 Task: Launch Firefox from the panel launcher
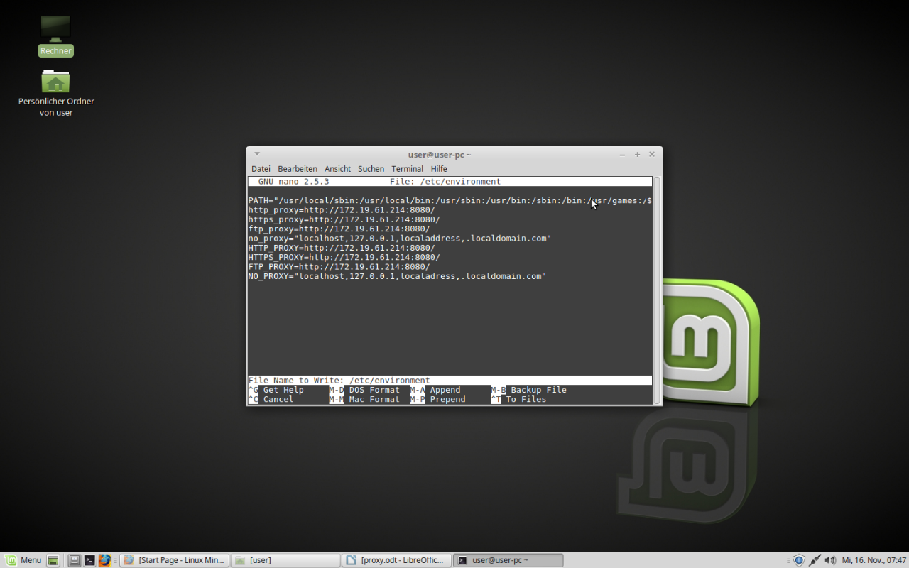[x=104, y=560]
